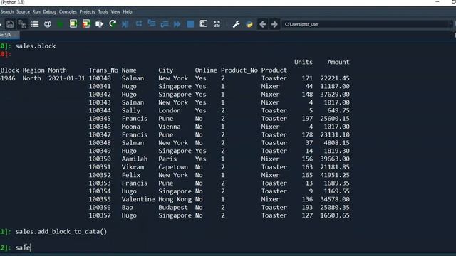Click the amount 22221.45
This screenshot has height=256, width=456.
(x=335, y=78)
